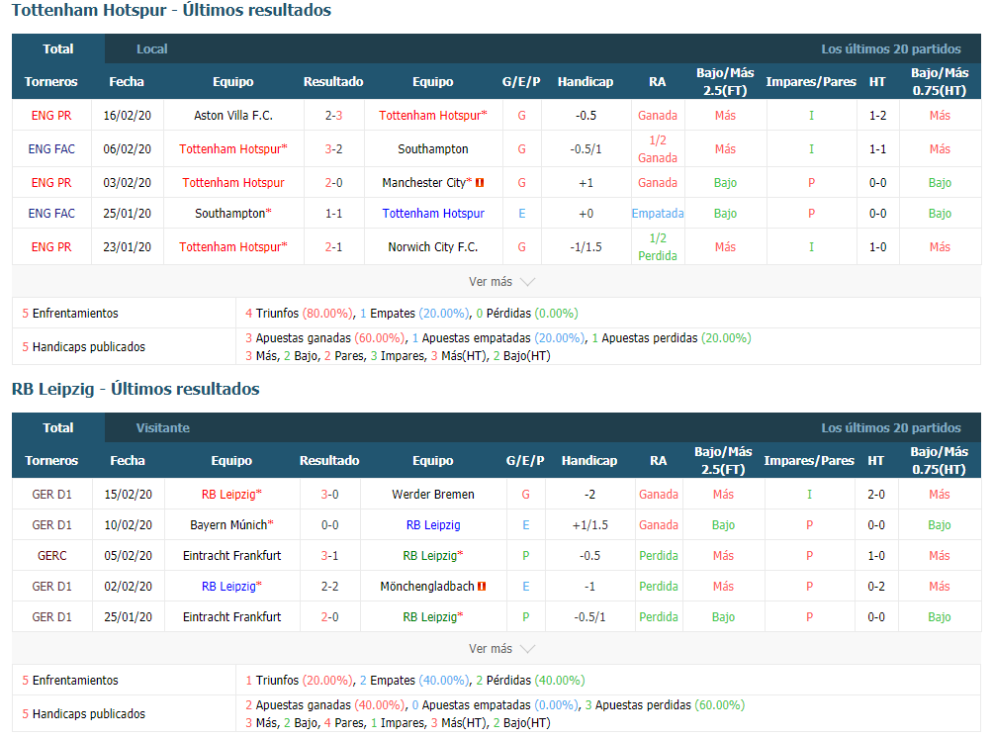This screenshot has height=739, width=993.
Task: Click the 0-0 result of Bayern Múnich match
Action: pyautogui.click(x=330, y=525)
